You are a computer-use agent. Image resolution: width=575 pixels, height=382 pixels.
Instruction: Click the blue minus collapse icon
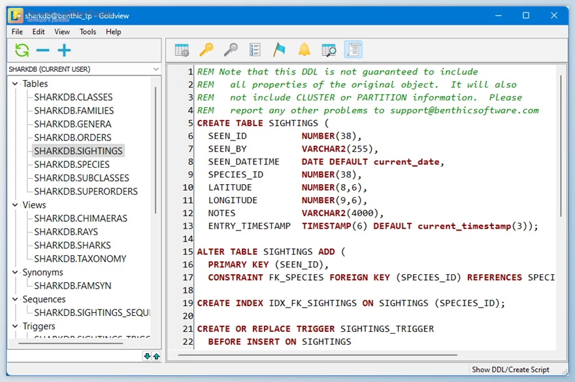click(43, 50)
